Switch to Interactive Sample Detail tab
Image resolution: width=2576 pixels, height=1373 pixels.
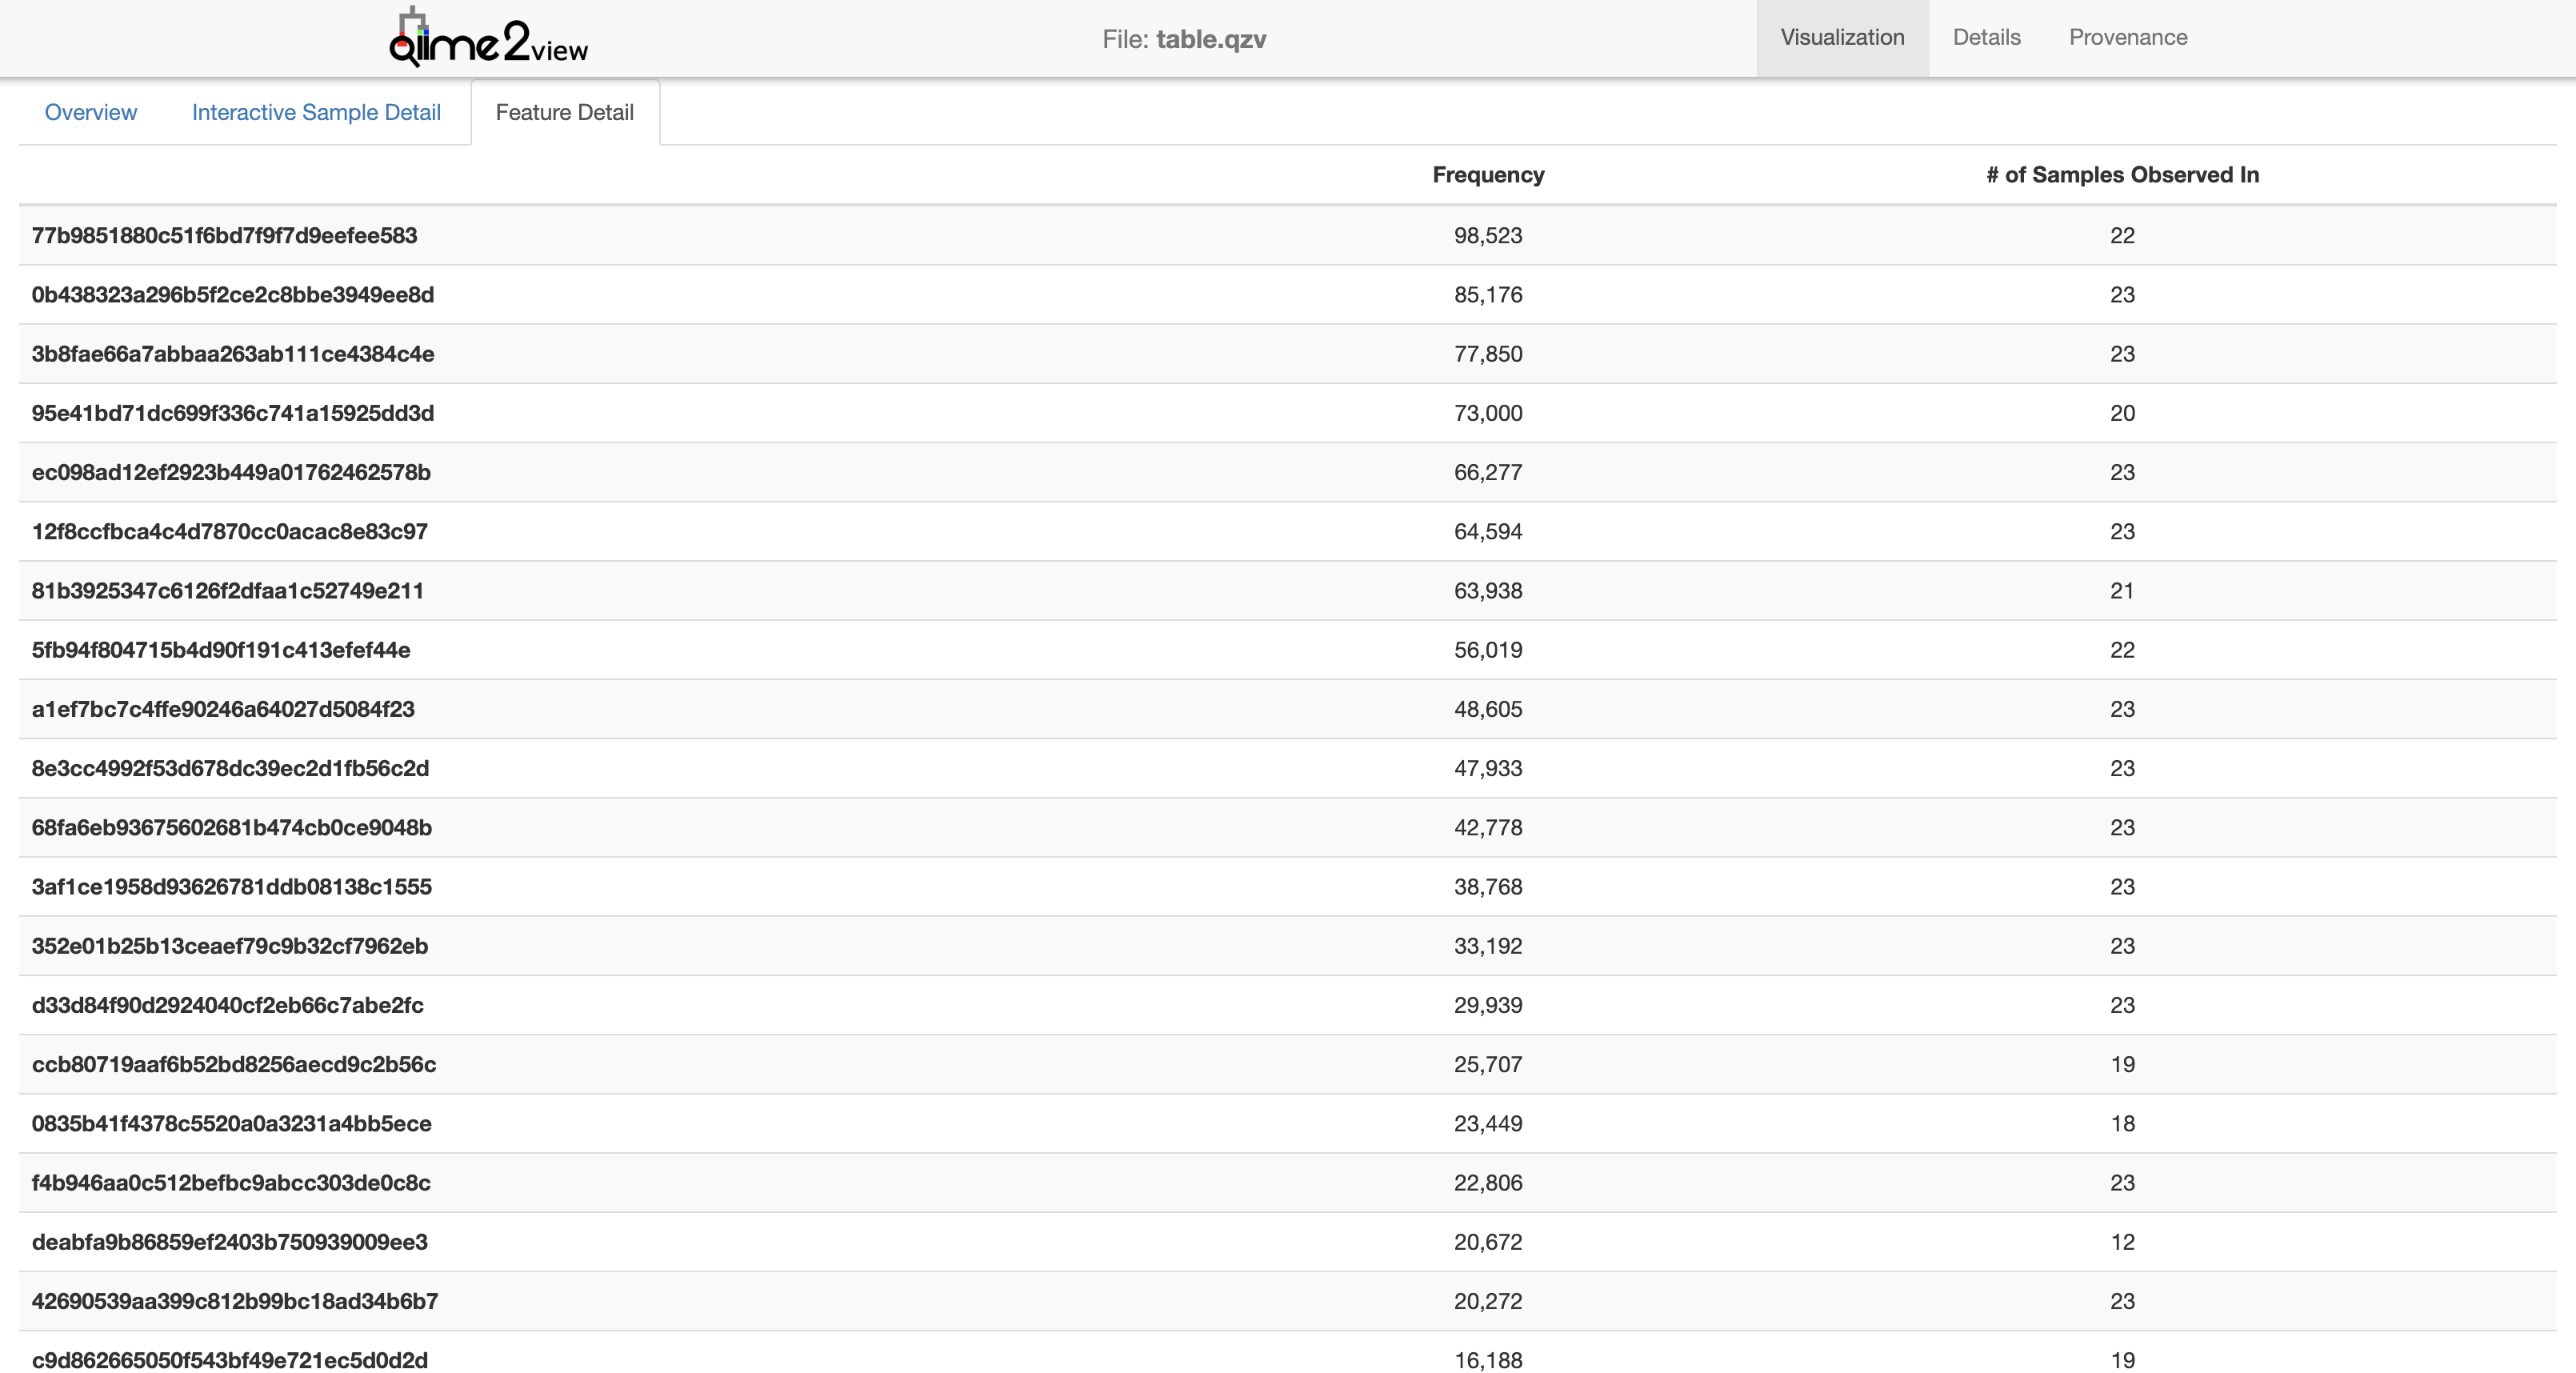pyautogui.click(x=316, y=112)
